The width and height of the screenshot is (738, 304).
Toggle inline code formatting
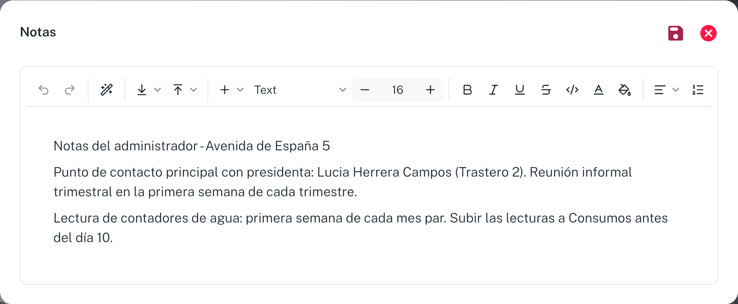click(x=572, y=90)
